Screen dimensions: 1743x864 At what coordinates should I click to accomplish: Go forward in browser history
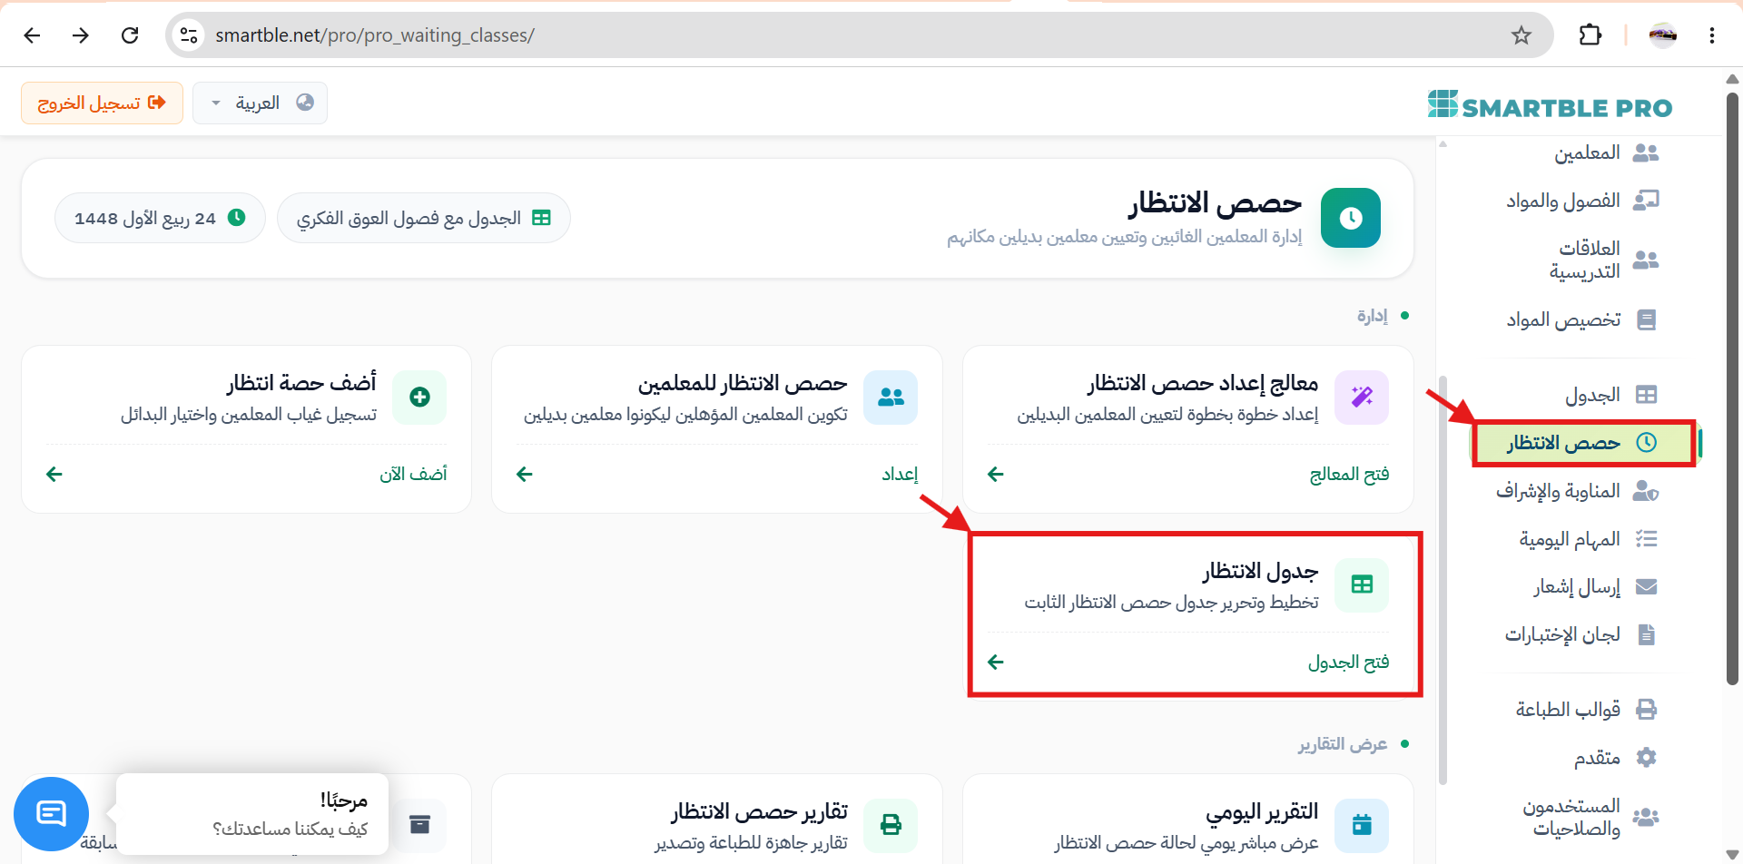point(81,35)
